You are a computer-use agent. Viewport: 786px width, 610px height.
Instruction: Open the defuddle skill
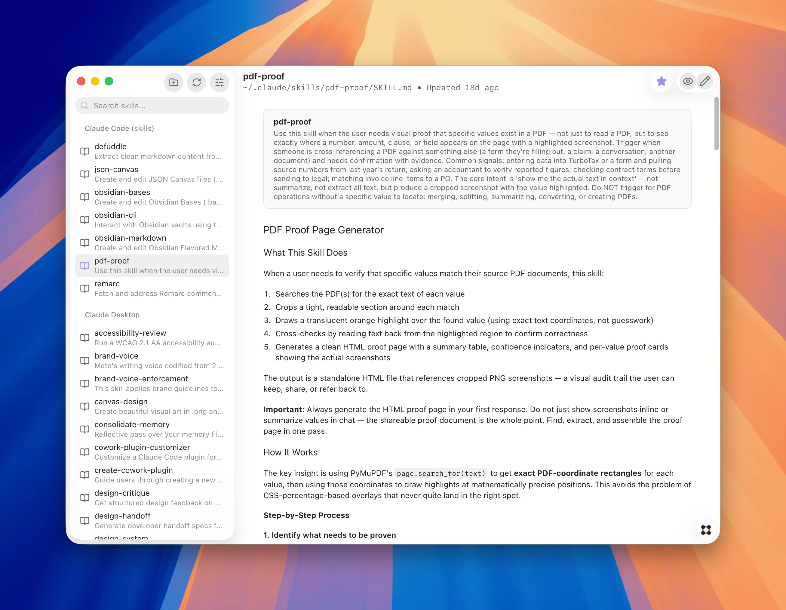pos(152,151)
